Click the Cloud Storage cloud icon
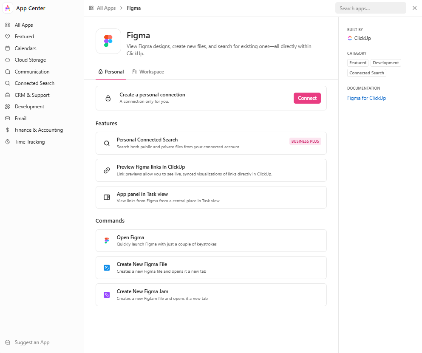 point(8,60)
